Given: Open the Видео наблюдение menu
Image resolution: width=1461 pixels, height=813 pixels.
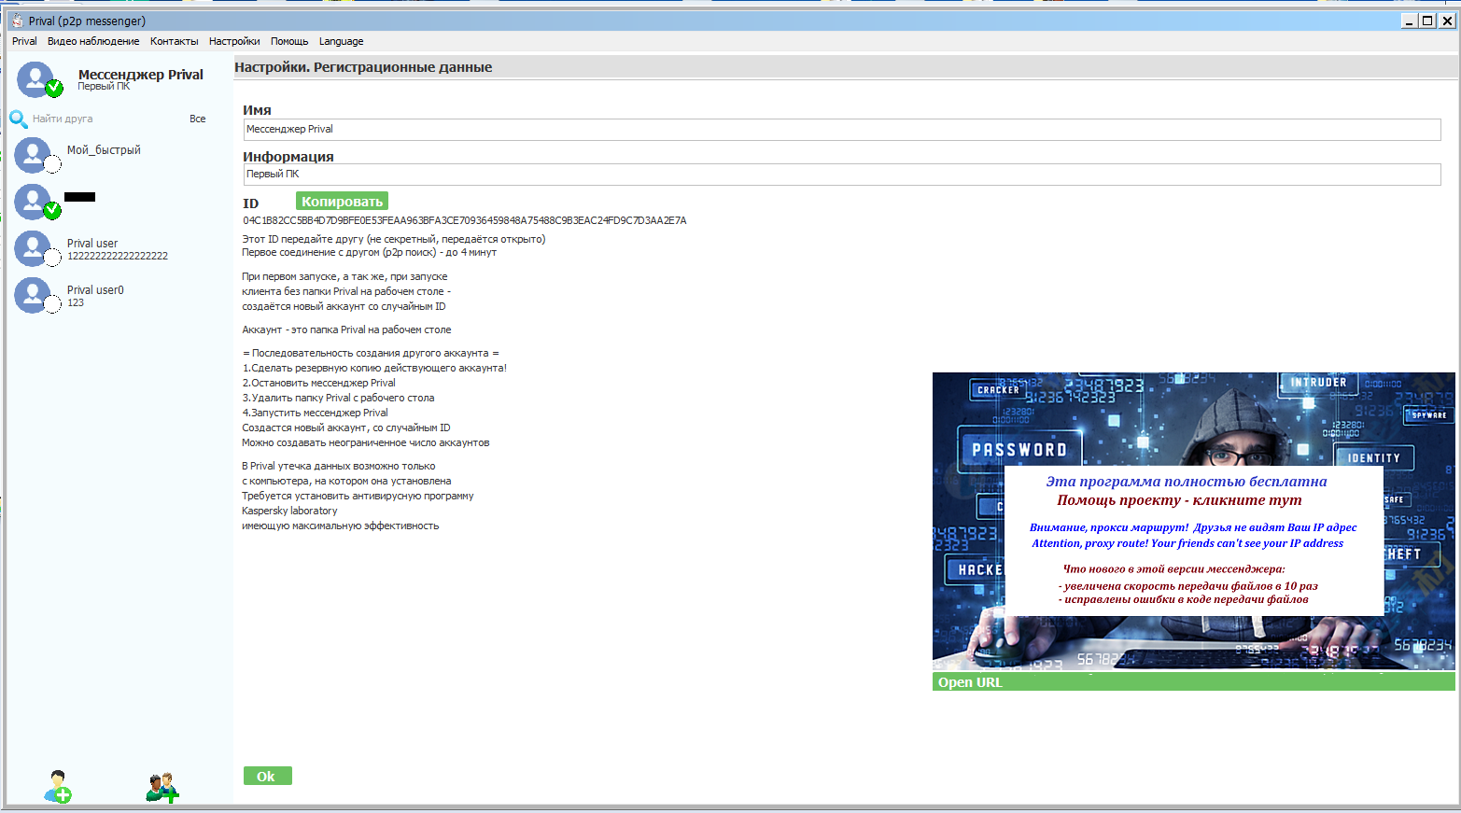Looking at the screenshot, I should pyautogui.click(x=93, y=41).
